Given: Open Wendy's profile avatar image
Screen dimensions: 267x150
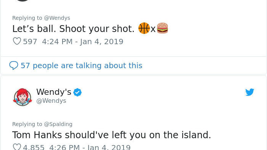Looking at the screenshot, I should [x=23, y=97].
